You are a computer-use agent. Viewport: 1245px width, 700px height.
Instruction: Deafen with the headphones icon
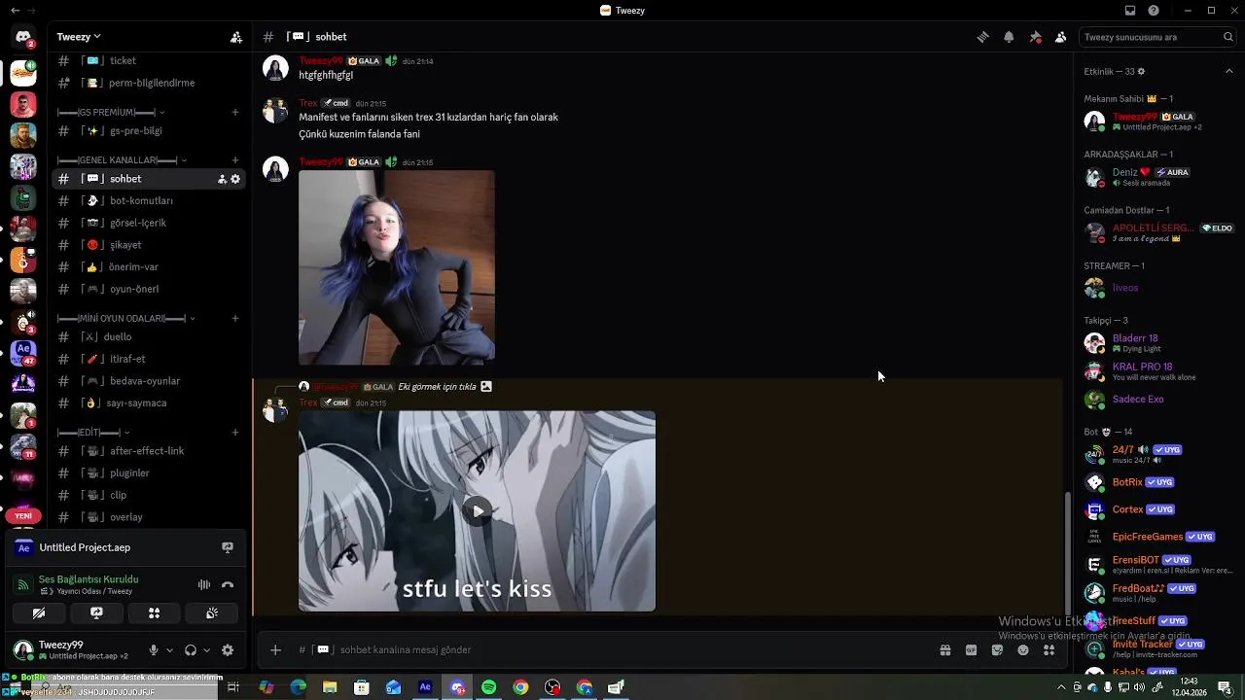point(191,650)
